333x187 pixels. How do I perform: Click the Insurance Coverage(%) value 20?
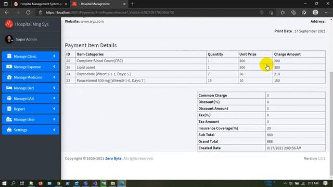(268, 128)
